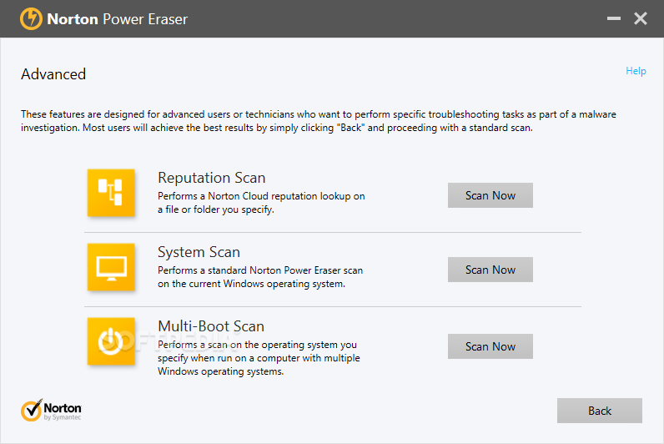
Task: Go Back to the previous screen
Action: [600, 411]
